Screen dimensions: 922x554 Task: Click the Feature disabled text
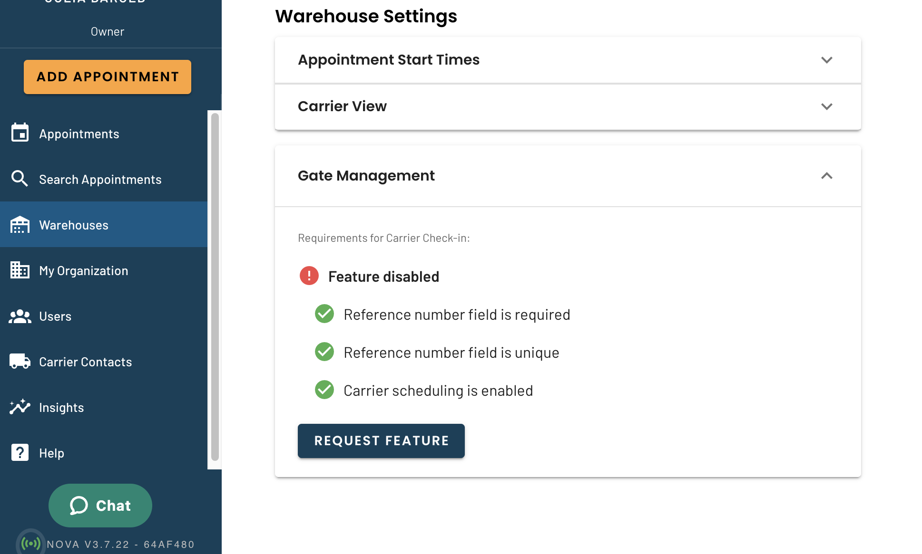pyautogui.click(x=383, y=277)
